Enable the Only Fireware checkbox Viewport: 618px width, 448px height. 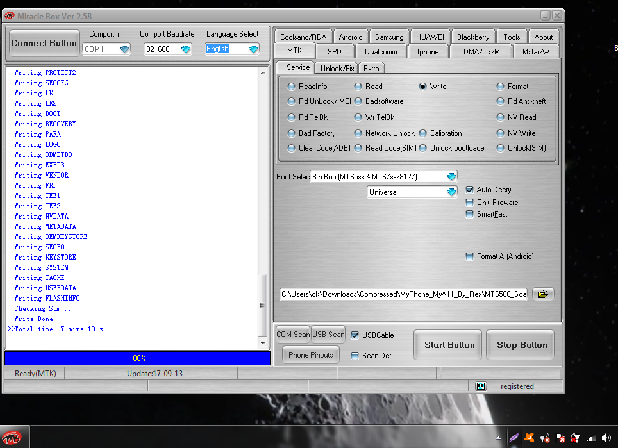pyautogui.click(x=469, y=203)
